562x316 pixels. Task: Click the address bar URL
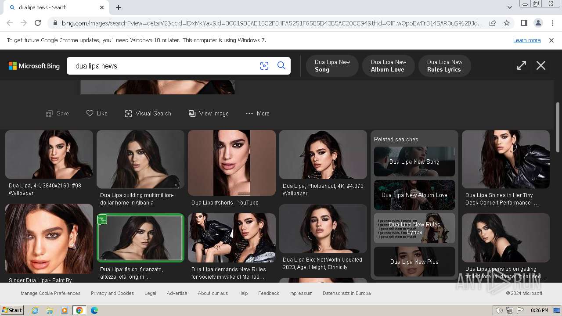pyautogui.click(x=272, y=23)
